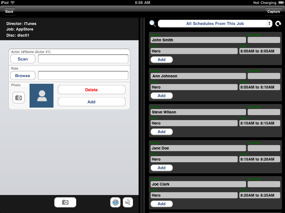Tap Ann Johnson's Hero role field
This screenshot has height=213, width=285.
[x=194, y=87]
